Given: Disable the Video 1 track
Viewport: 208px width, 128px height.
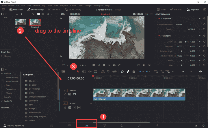Looking at the screenshot, I should point(75,94).
